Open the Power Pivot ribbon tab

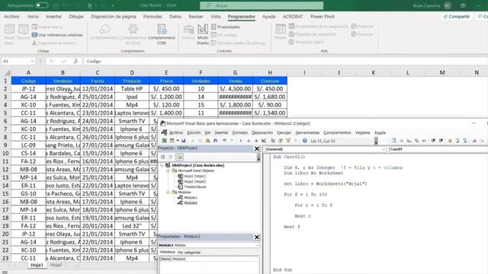pyautogui.click(x=323, y=17)
